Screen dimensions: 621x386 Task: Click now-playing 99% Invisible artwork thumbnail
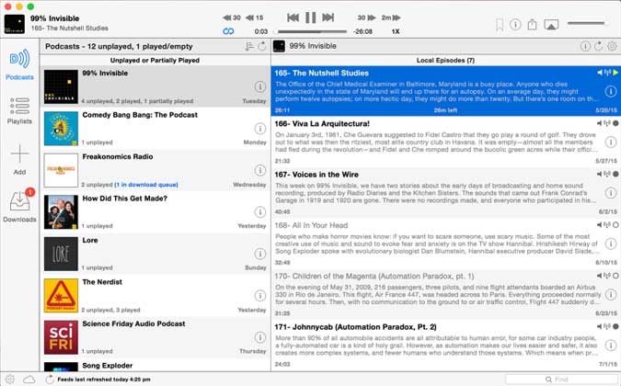coord(14,24)
